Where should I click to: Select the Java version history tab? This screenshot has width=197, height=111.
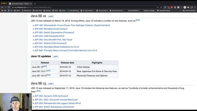(20, 4)
